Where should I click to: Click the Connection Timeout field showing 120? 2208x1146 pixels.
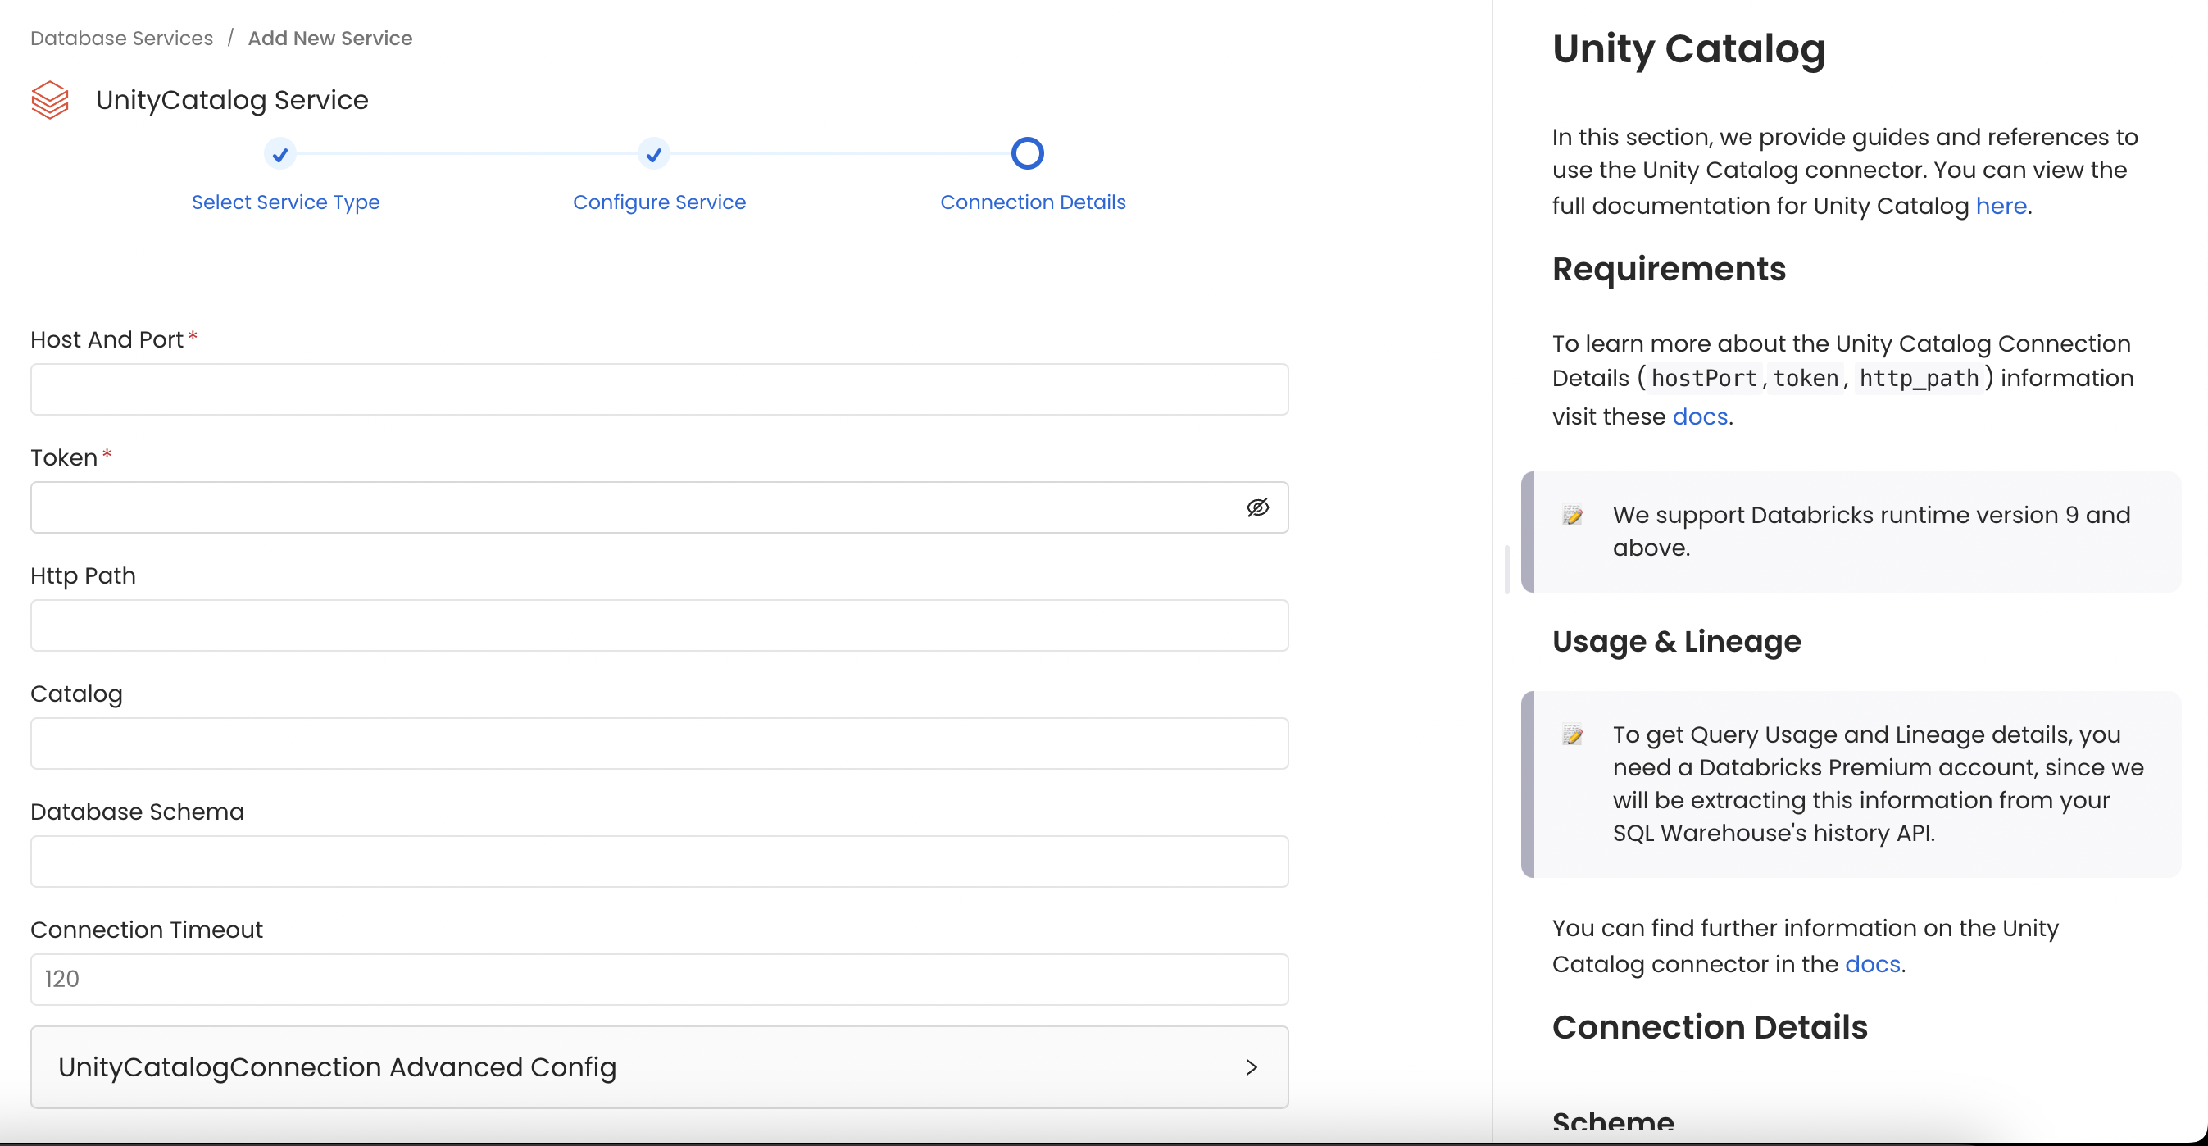point(658,979)
